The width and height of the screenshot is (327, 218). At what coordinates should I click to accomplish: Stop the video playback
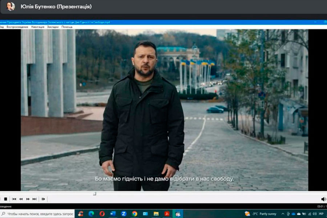[x=5, y=199]
